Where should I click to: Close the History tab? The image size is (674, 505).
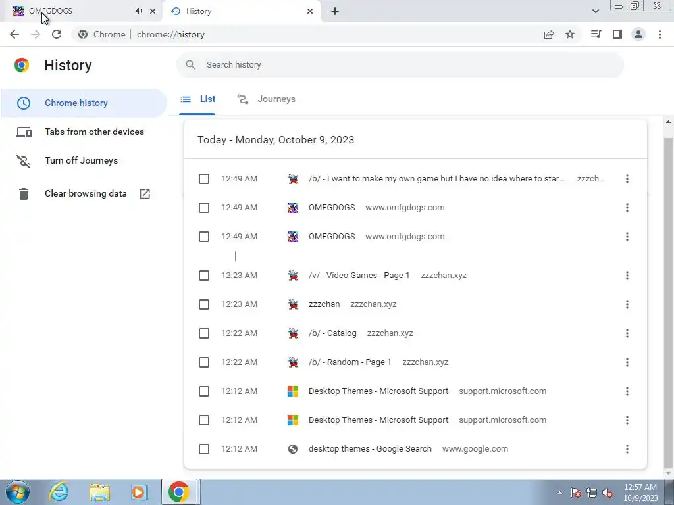click(x=310, y=11)
